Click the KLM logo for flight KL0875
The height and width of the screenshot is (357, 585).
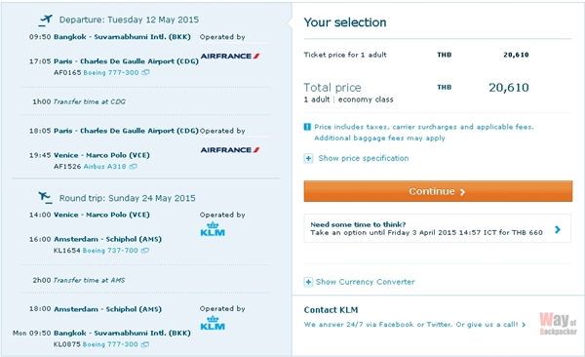213,323
